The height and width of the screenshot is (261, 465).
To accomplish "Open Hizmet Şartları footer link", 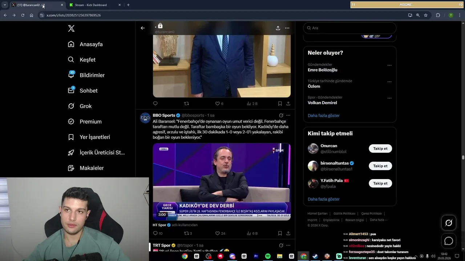I will tap(318, 214).
